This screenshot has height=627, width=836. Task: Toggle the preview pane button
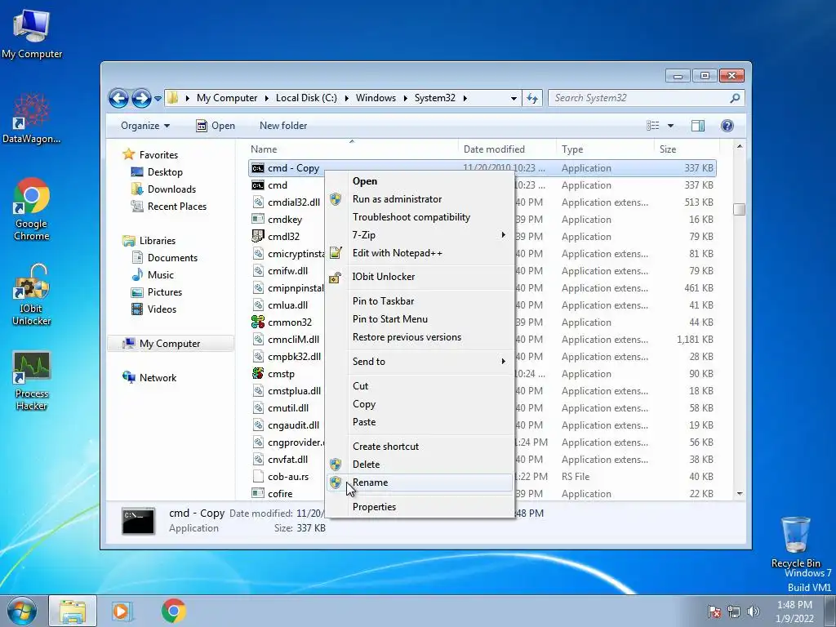697,126
